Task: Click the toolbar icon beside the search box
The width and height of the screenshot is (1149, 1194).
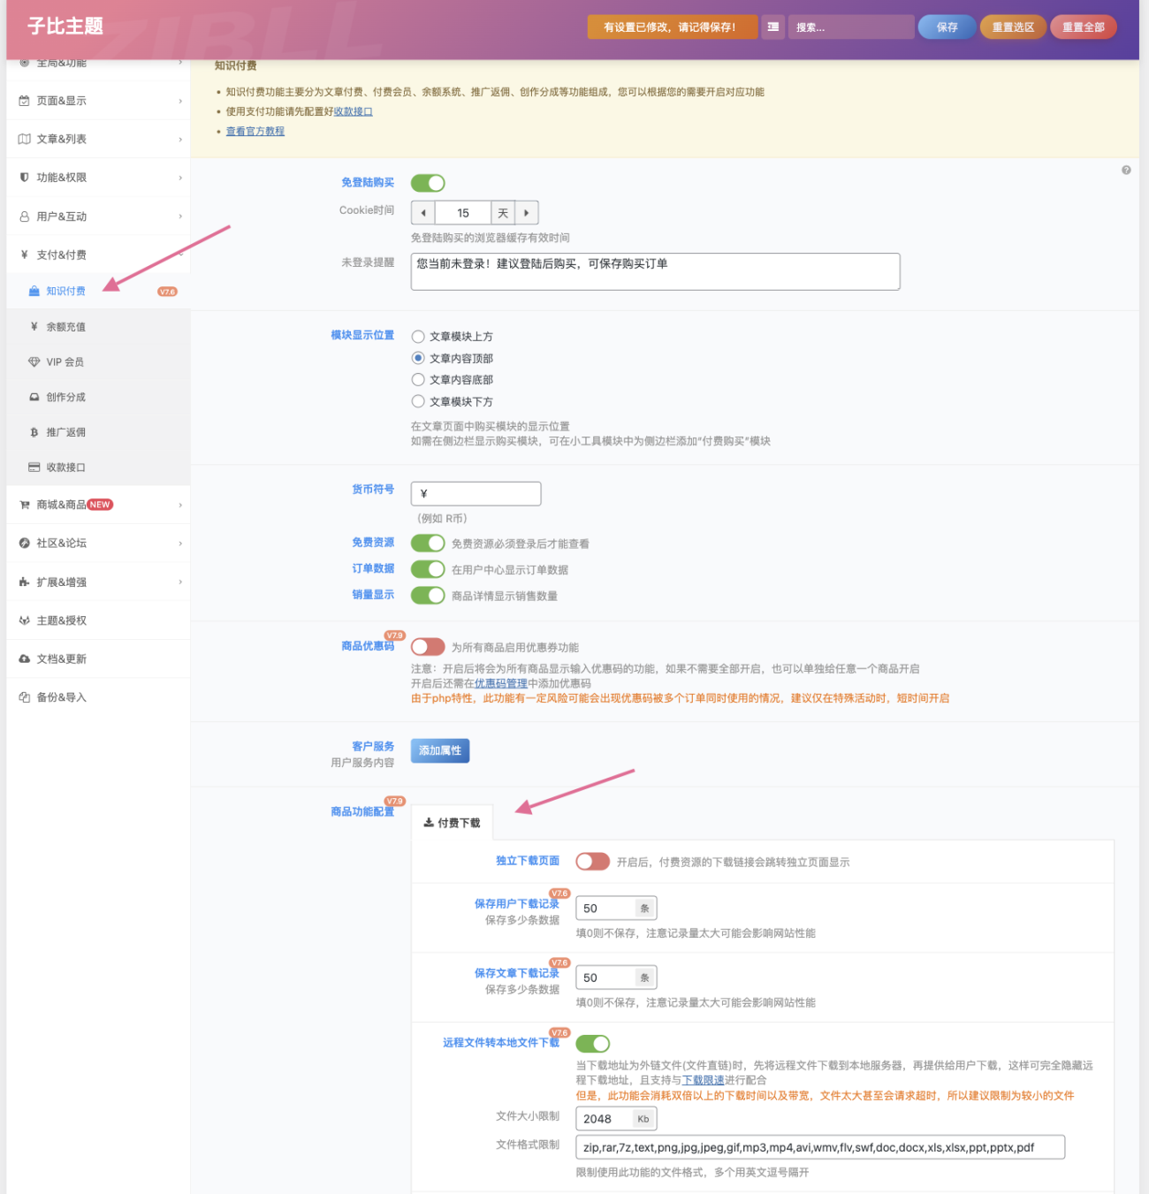Action: click(x=772, y=27)
